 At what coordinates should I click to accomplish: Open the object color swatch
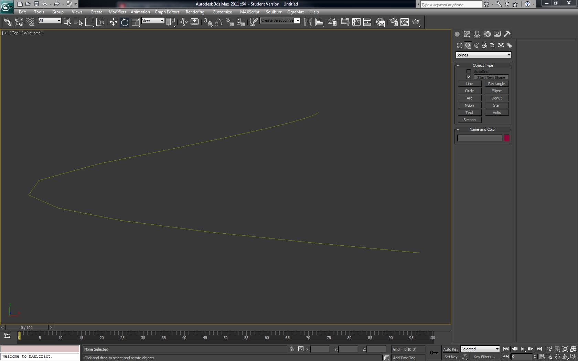(506, 138)
